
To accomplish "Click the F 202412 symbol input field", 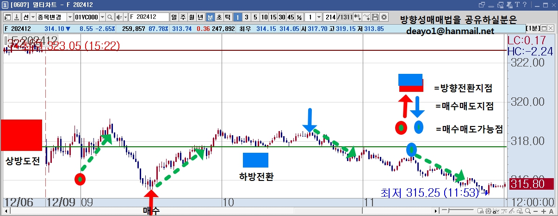I will 149,17.
